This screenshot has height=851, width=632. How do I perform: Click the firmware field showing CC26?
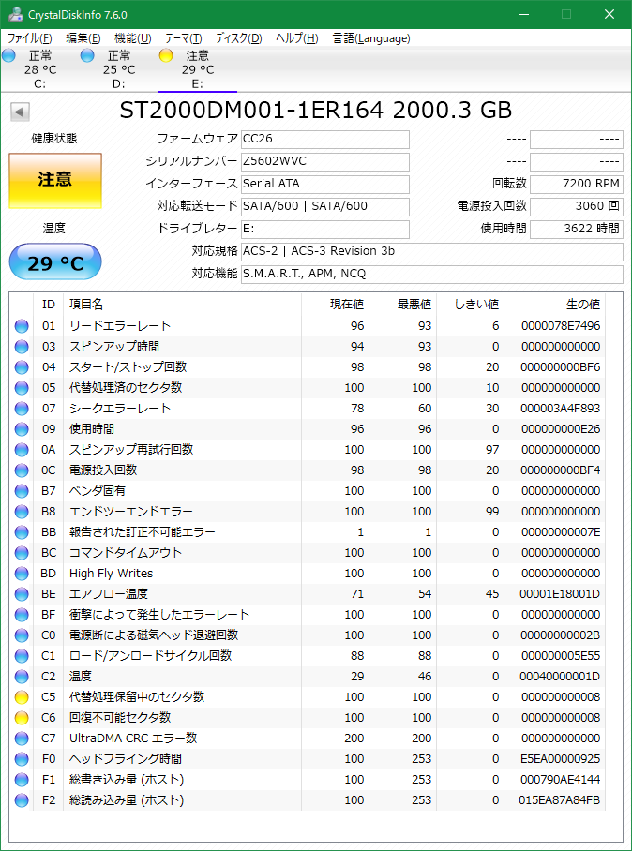coord(324,139)
